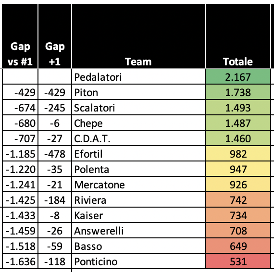Image resolution: width=274 pixels, height=272 pixels.
Task: Click the -1.636 gap vs #1 cell
Action: 20,261
